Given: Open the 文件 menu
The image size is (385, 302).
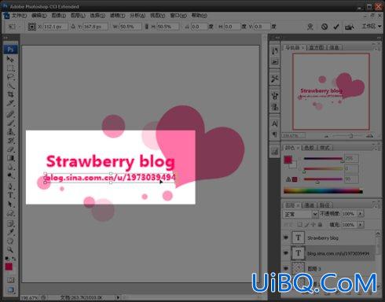Looking at the screenshot, I should pyautogui.click(x=19, y=16).
